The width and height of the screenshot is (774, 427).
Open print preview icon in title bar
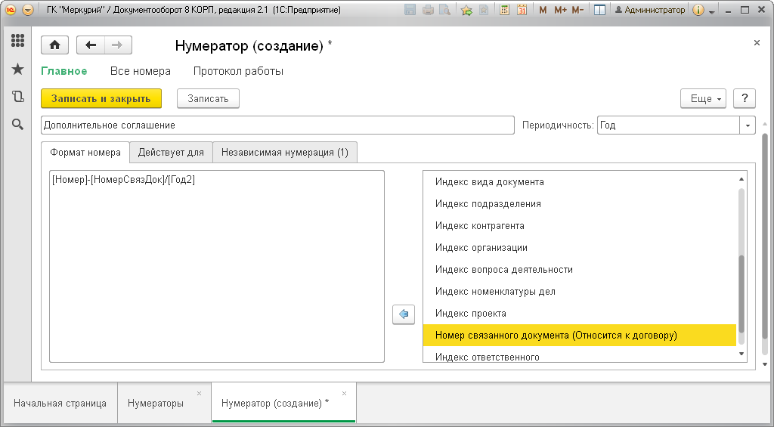pyautogui.click(x=445, y=10)
